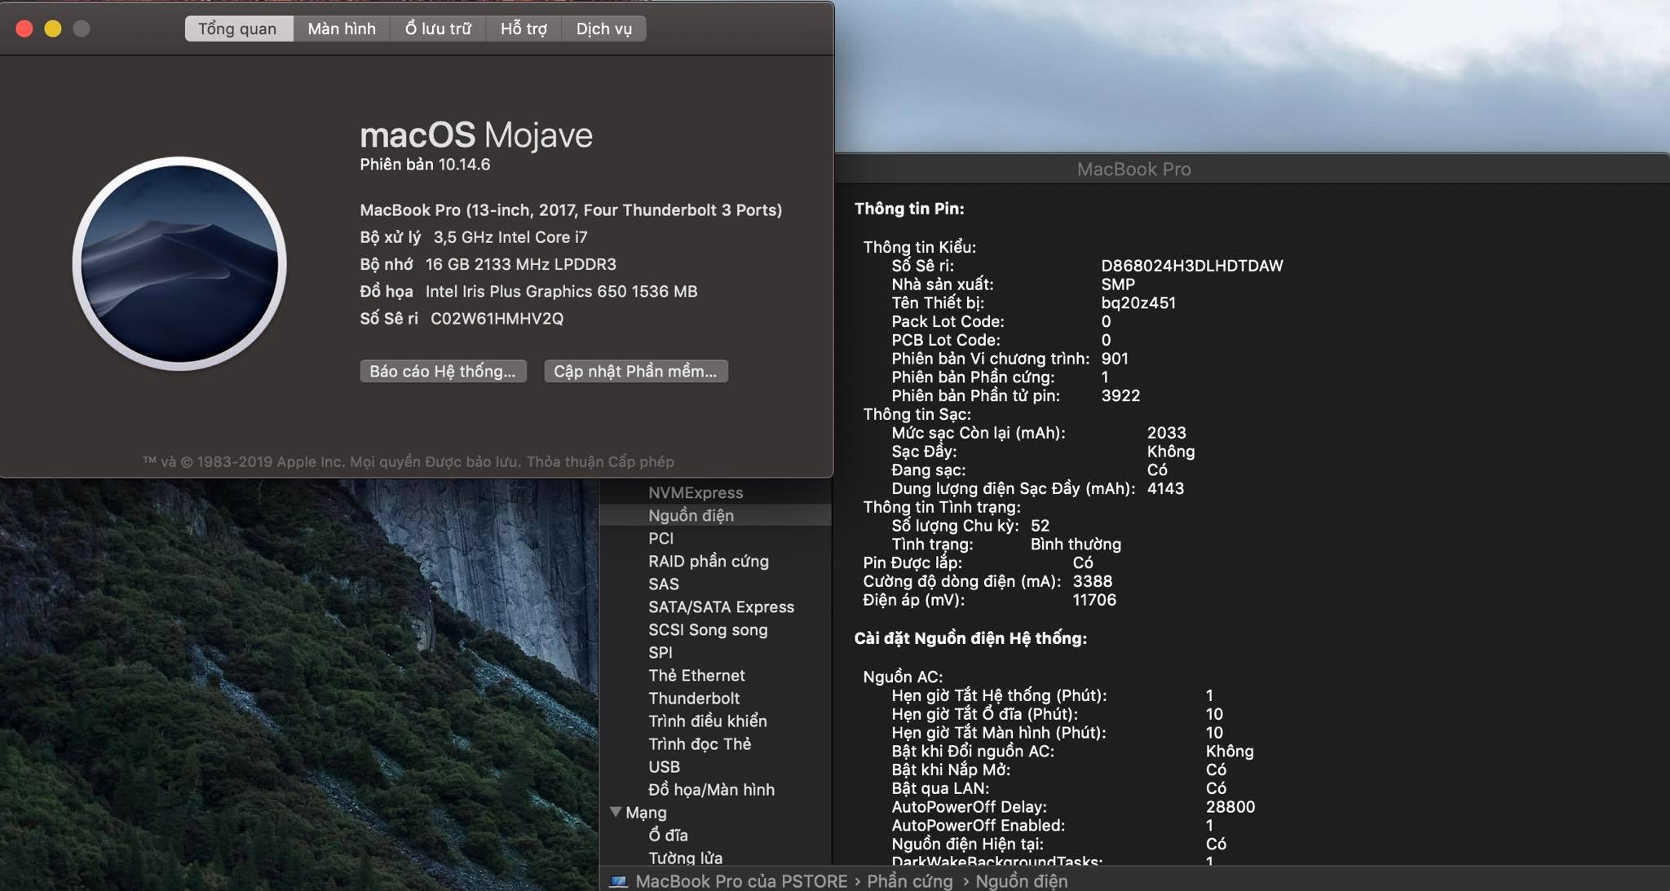This screenshot has width=1670, height=891.
Task: Select NVMExpress in sidebar
Action: pos(696,492)
